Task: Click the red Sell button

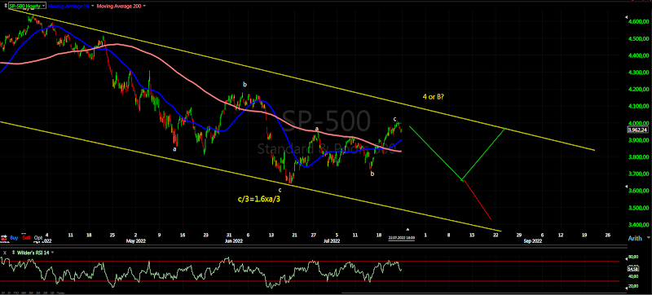Action: [x=26, y=238]
